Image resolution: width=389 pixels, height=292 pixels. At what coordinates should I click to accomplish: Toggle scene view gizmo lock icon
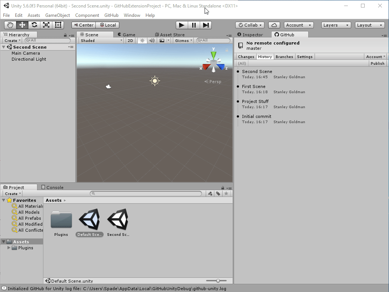227,50
